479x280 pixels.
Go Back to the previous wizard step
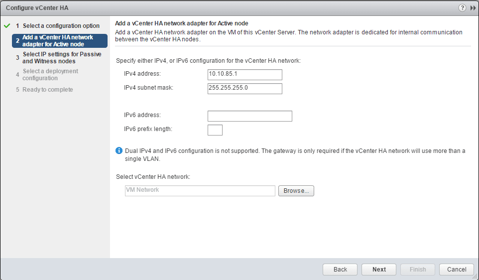click(340, 270)
